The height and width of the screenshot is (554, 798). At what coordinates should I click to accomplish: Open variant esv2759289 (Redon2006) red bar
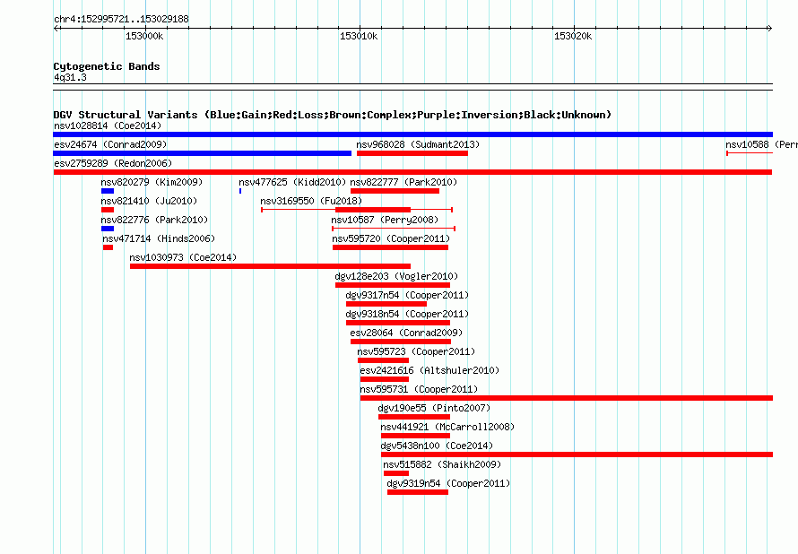412,172
